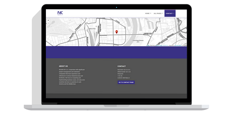The image size is (231, 127).
Task: Open the Leaflet attribution link
Action: pos(148,45)
